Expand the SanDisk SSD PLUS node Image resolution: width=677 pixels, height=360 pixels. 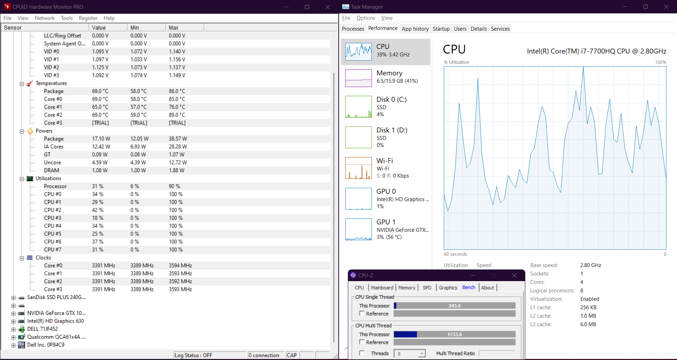(13, 298)
